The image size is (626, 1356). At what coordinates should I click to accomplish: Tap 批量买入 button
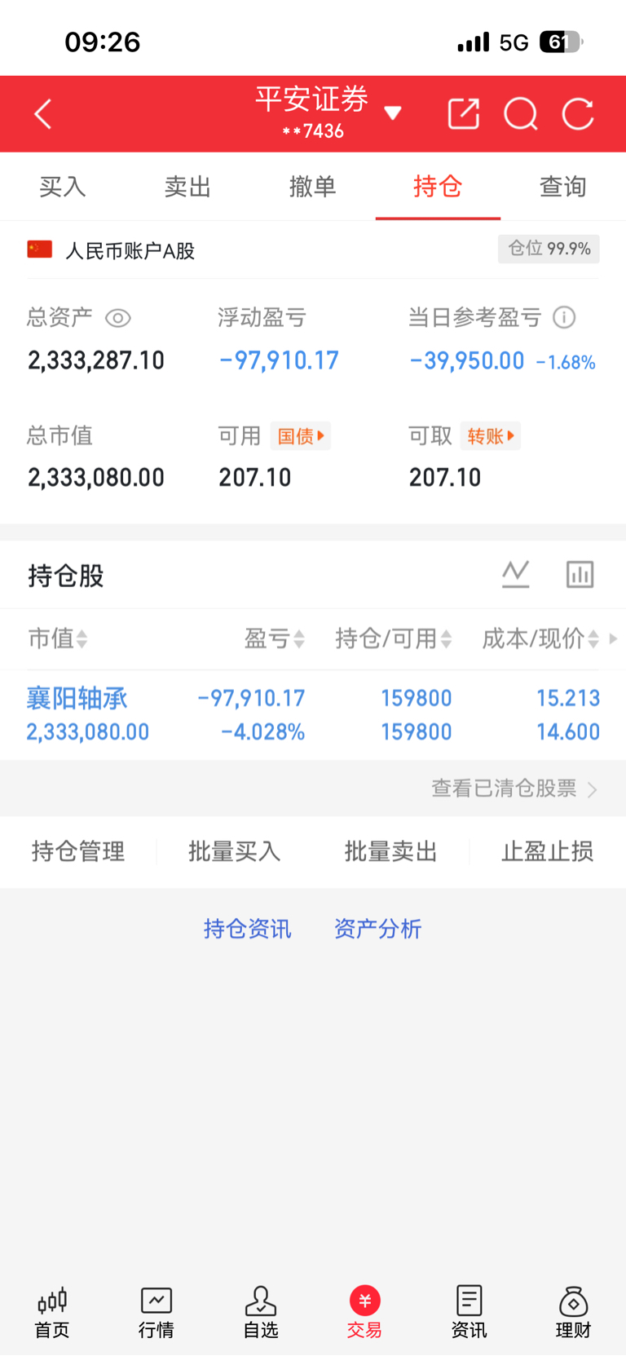pos(235,852)
